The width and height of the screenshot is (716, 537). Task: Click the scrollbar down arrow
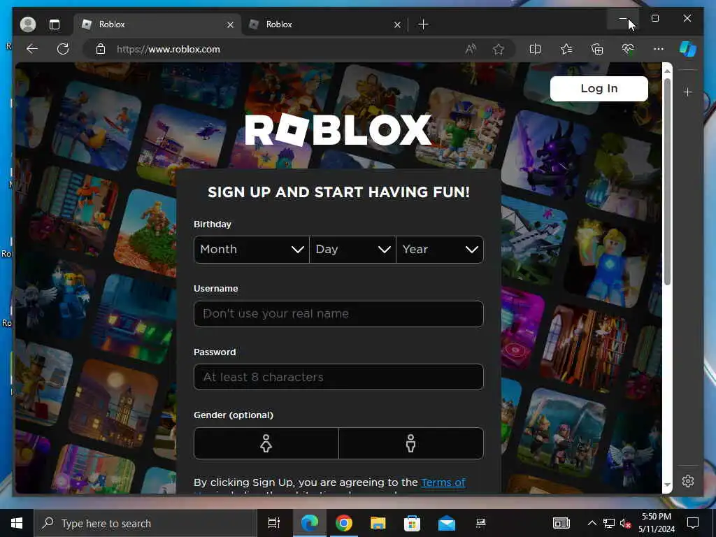tap(667, 485)
